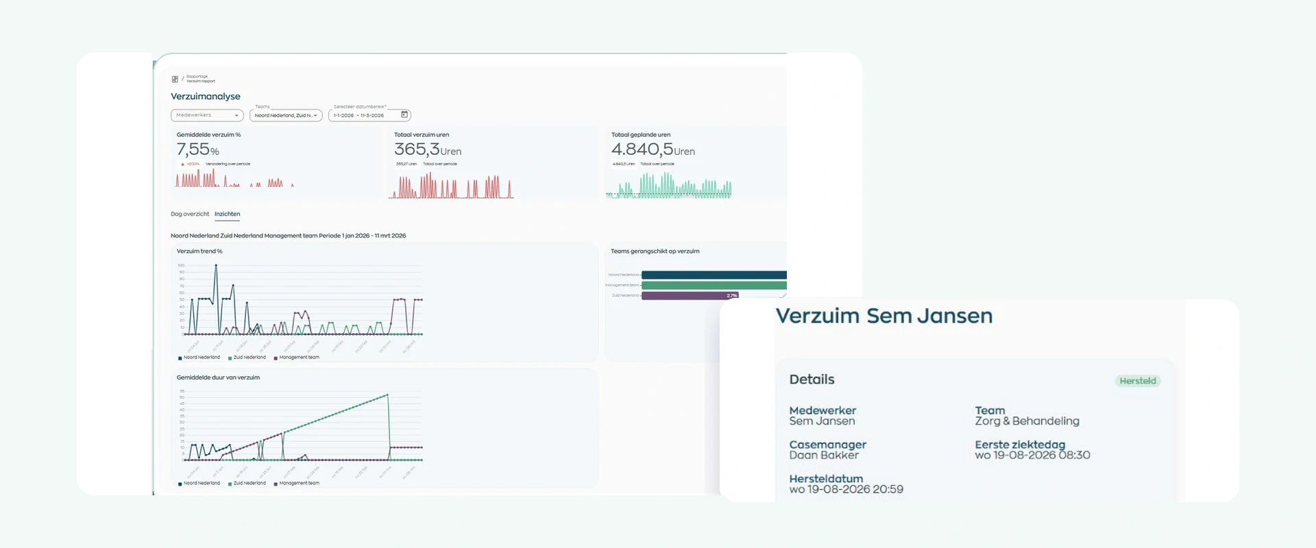Screen dimensions: 1316x548
Task: Click the Hersteld status badge
Action: (1138, 381)
